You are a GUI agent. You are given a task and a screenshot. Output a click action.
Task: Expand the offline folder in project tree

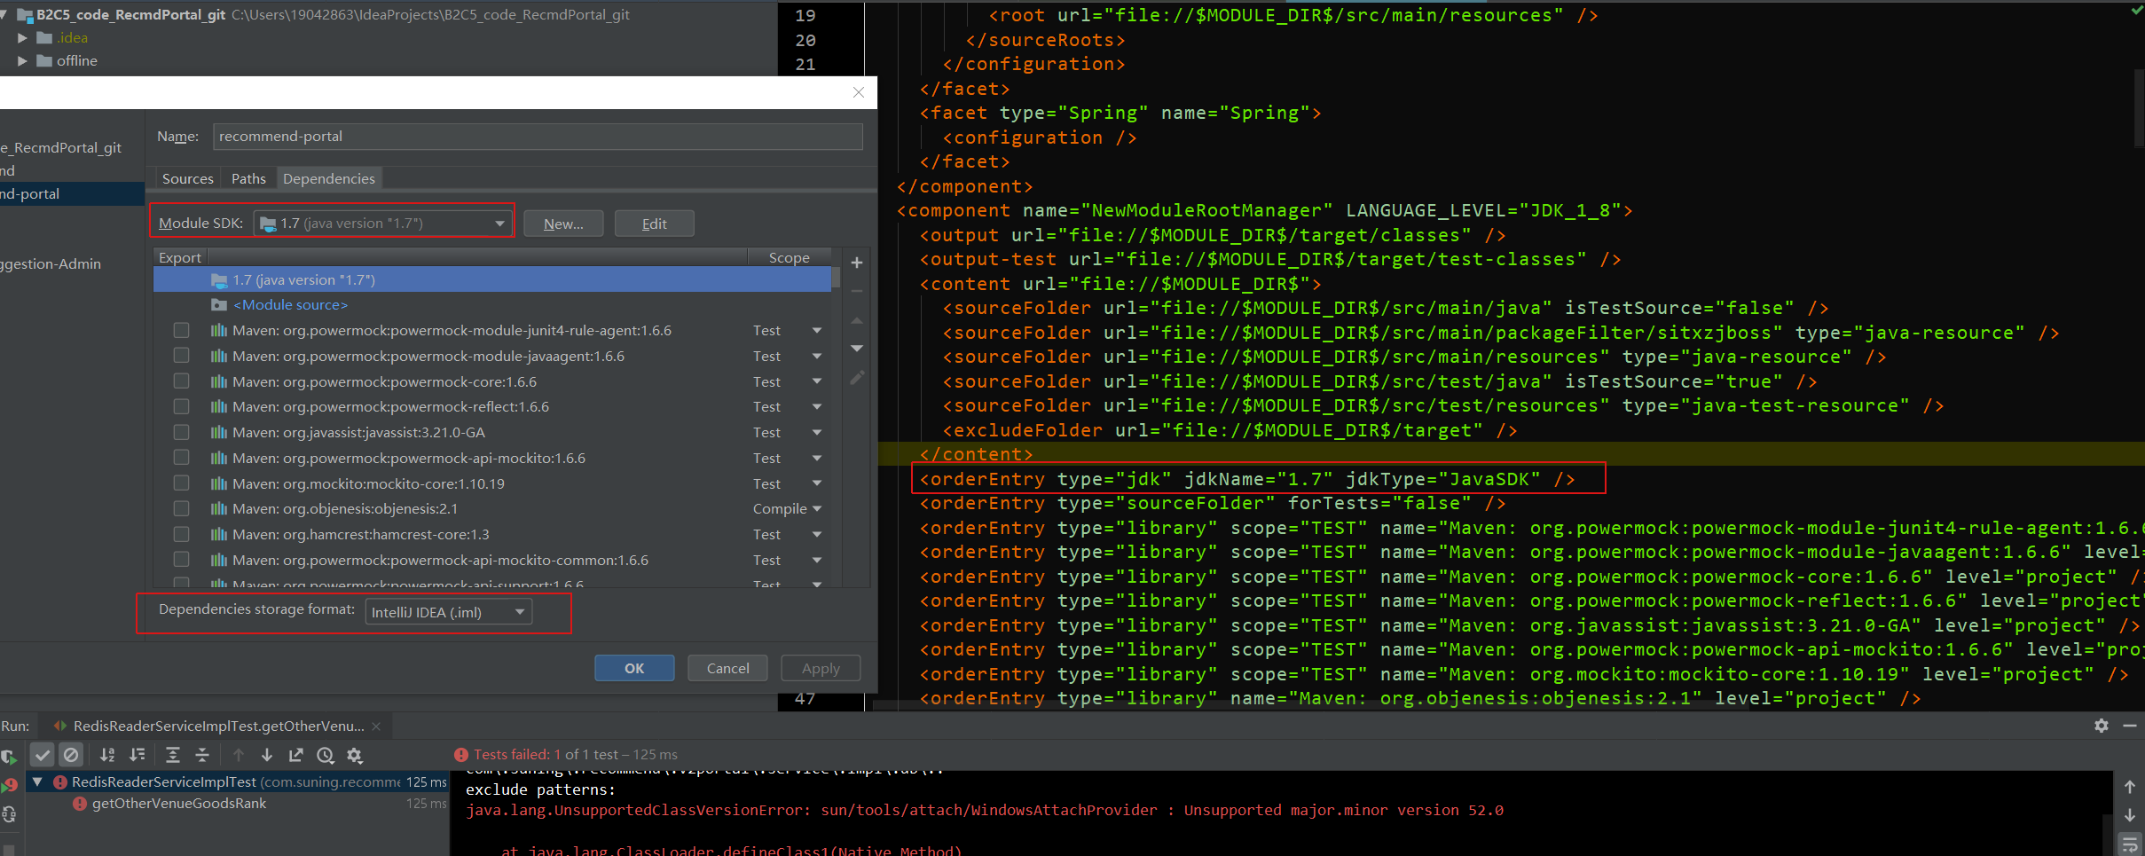(22, 61)
